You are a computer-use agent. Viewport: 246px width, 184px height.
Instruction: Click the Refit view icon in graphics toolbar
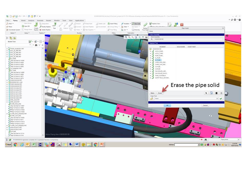(x=126, y=37)
